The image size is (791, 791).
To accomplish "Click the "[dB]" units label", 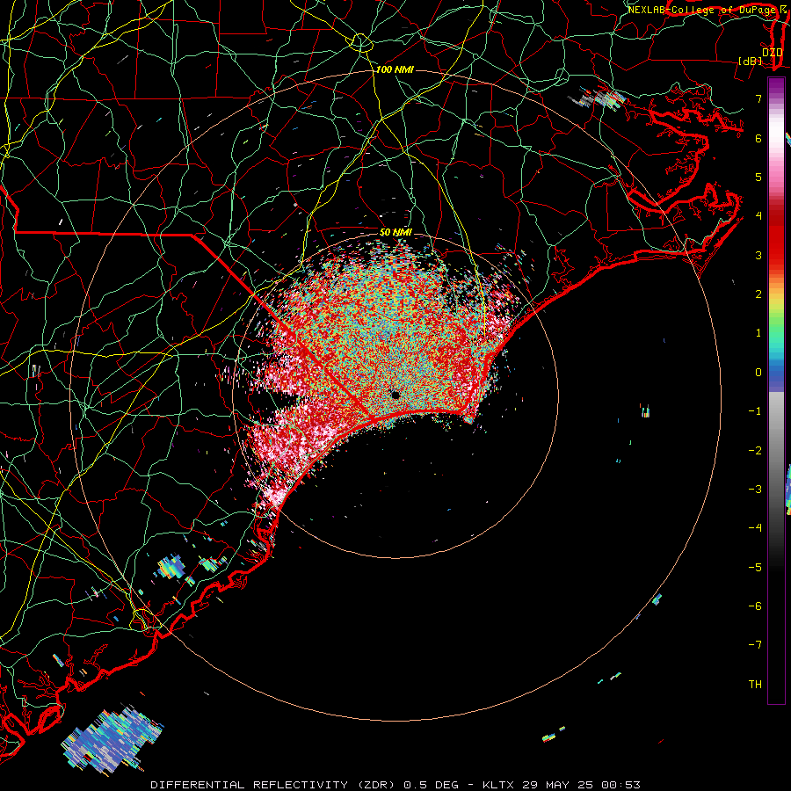I will coord(751,61).
